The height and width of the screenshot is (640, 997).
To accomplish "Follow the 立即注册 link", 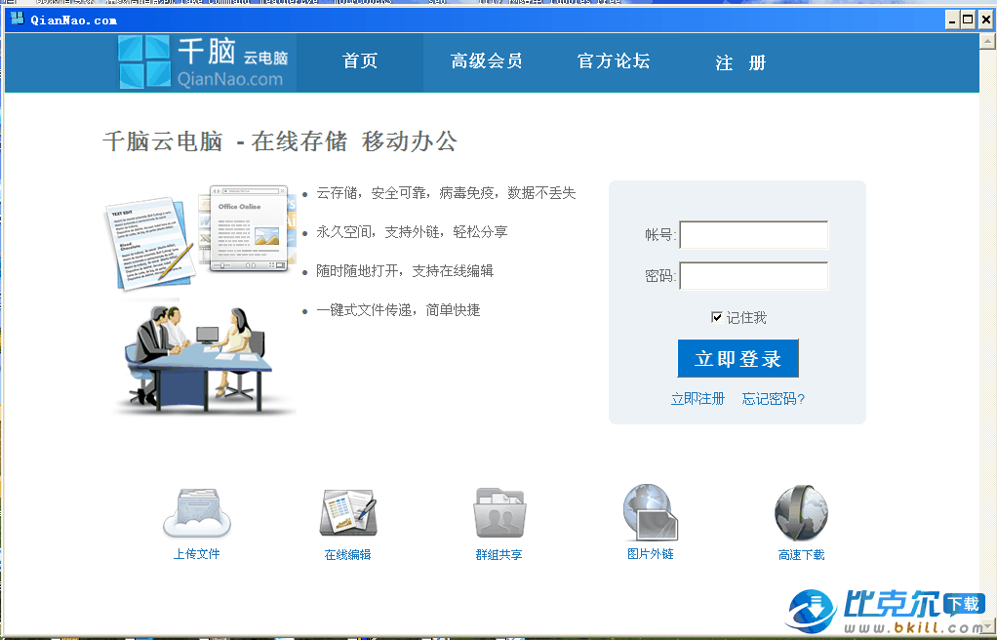I will coord(698,399).
